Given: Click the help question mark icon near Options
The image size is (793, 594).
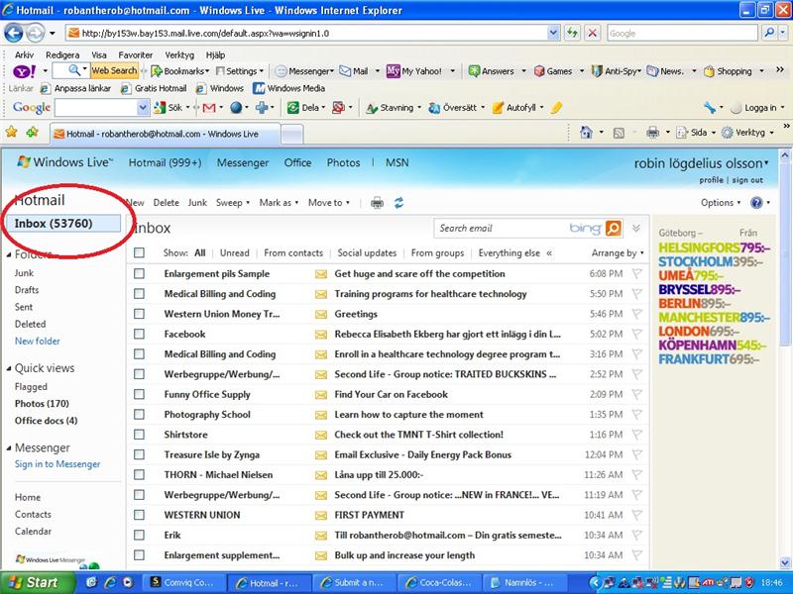Looking at the screenshot, I should 757,202.
